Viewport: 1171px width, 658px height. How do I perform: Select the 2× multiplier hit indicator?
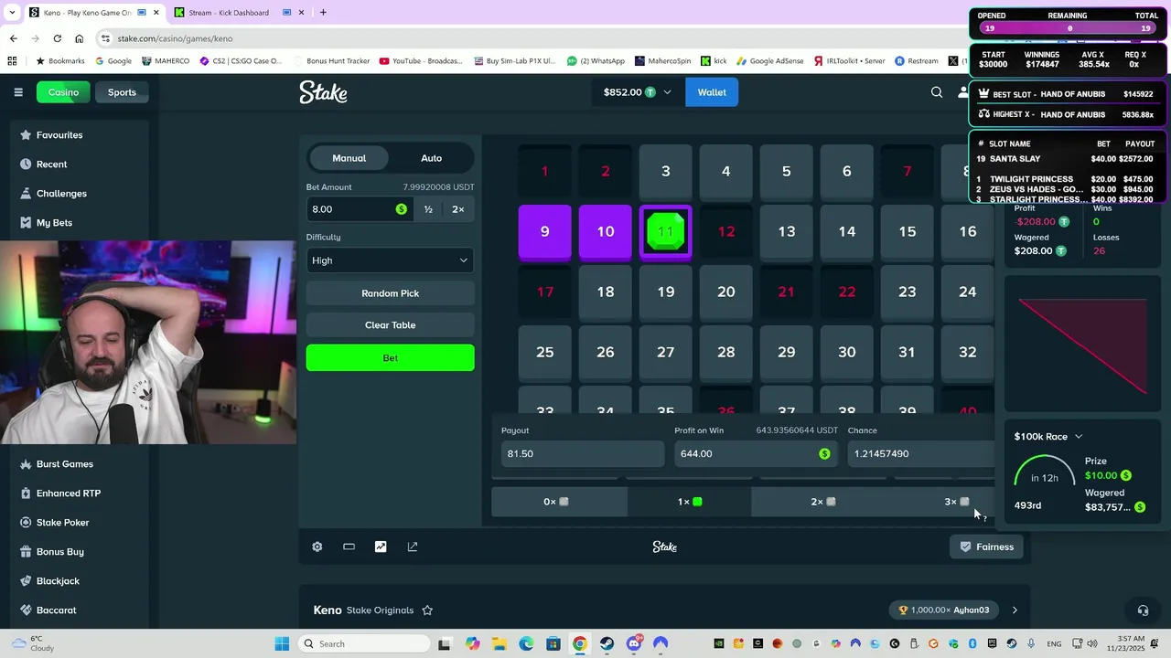coord(823,502)
